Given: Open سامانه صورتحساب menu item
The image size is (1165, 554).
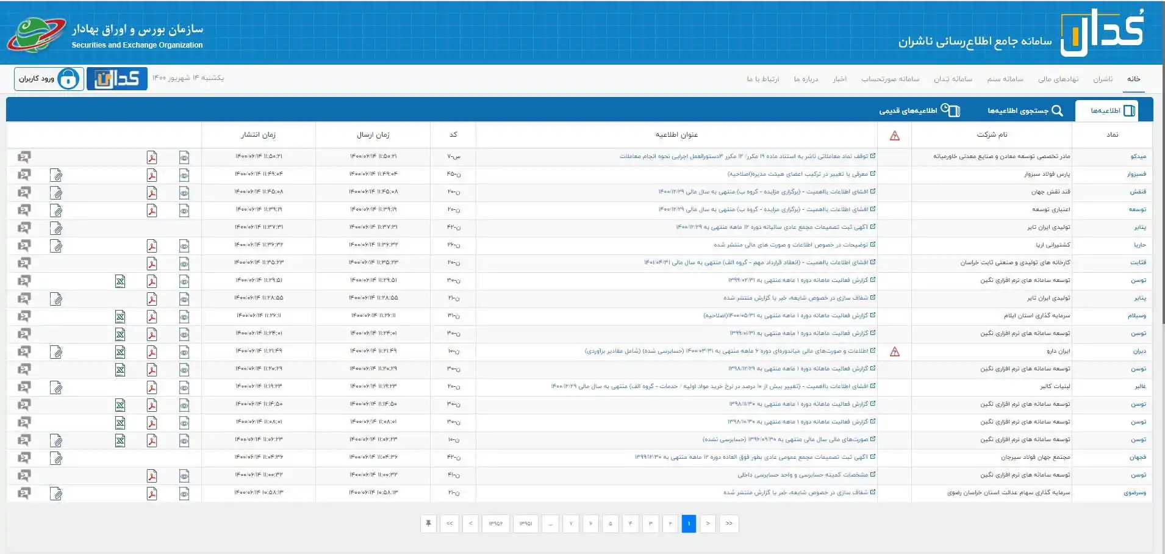Looking at the screenshot, I should click(890, 79).
